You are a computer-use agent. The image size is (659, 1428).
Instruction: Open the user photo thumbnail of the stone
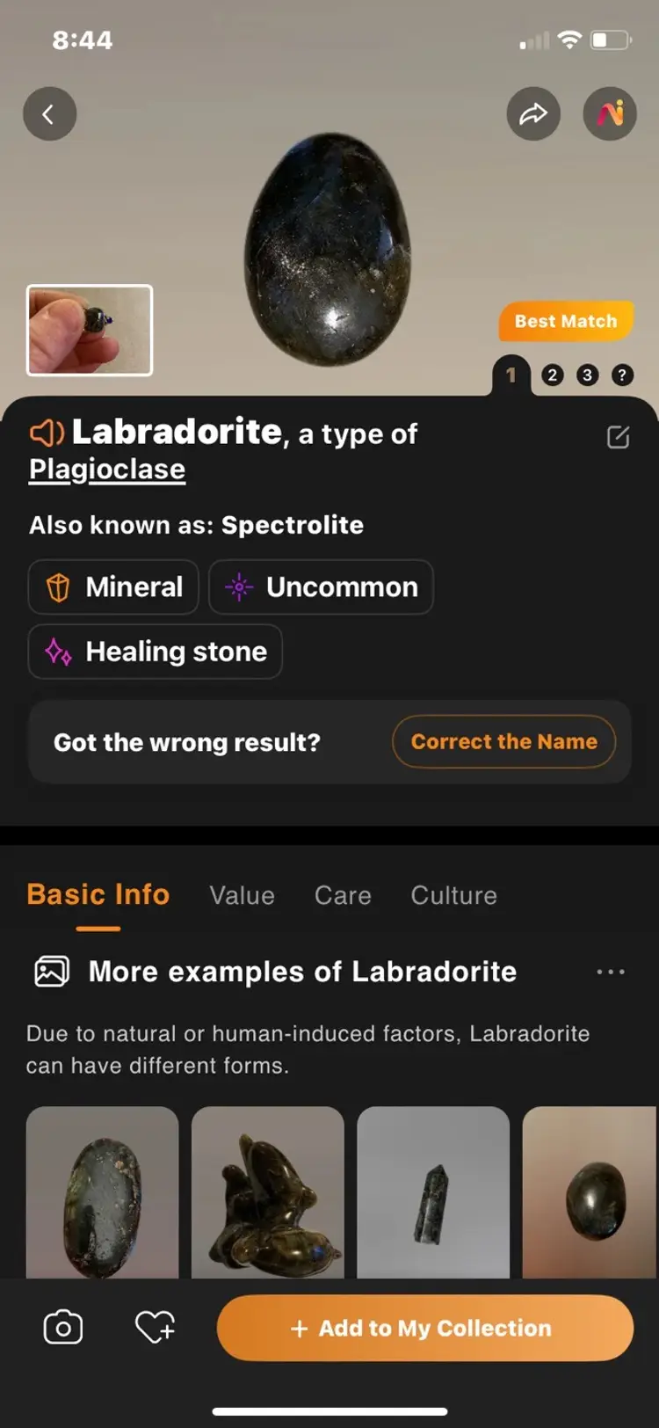point(90,330)
